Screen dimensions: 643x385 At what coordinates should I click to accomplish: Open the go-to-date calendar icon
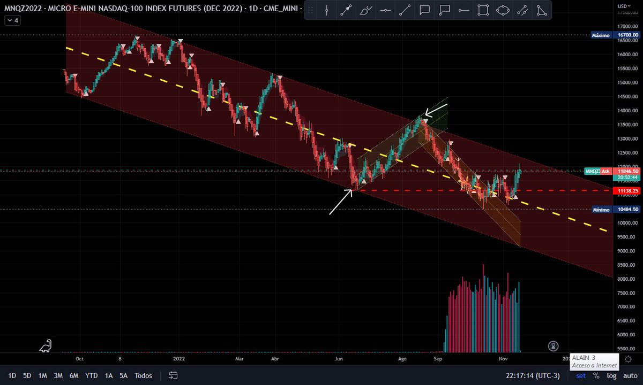tap(173, 375)
